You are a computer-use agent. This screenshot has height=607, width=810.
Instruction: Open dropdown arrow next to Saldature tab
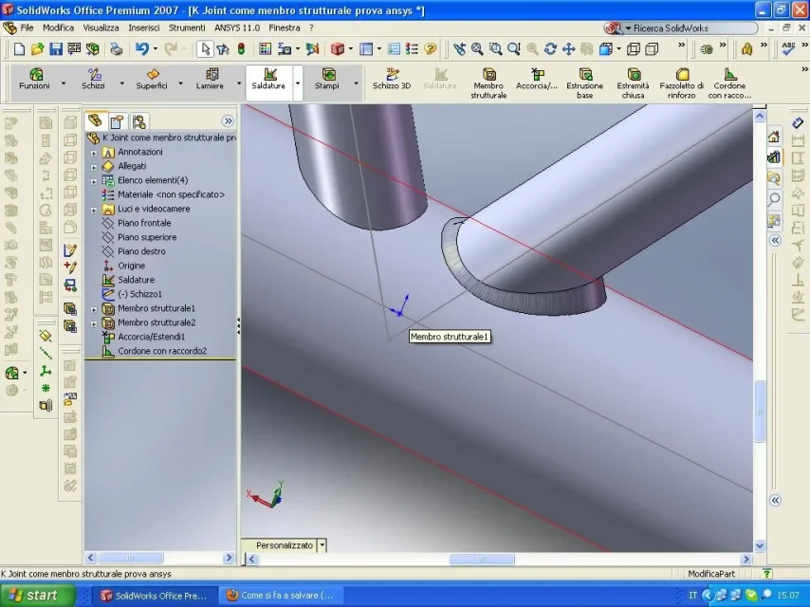[298, 83]
